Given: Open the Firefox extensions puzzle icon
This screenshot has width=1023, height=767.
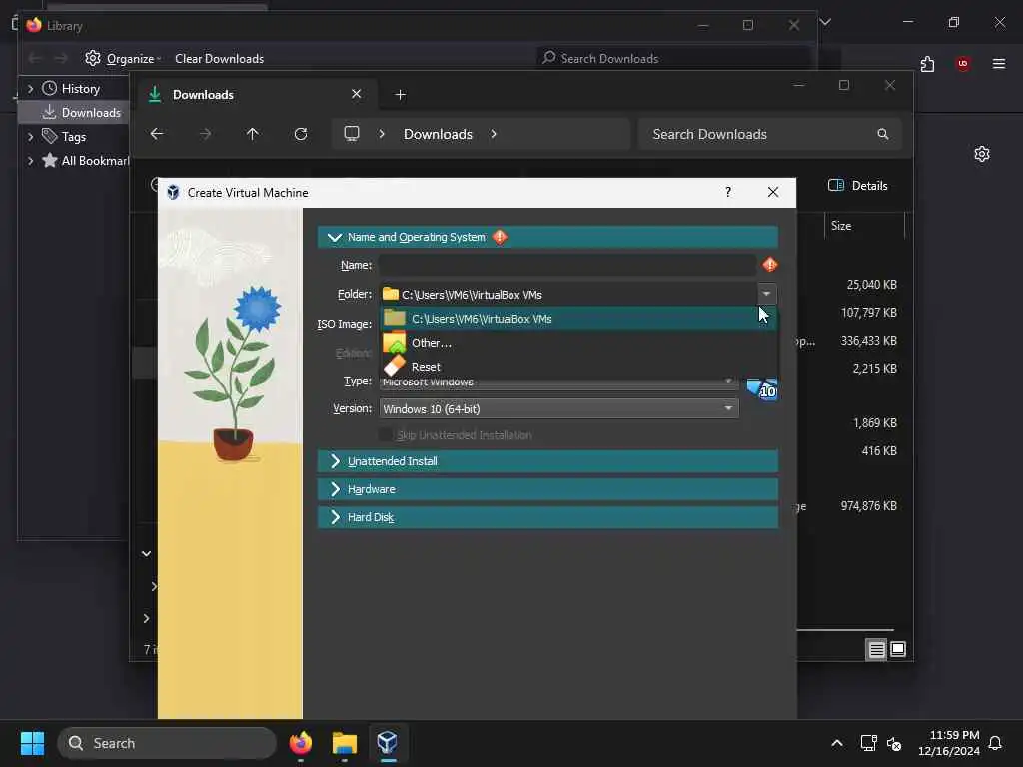Looking at the screenshot, I should pyautogui.click(x=927, y=64).
